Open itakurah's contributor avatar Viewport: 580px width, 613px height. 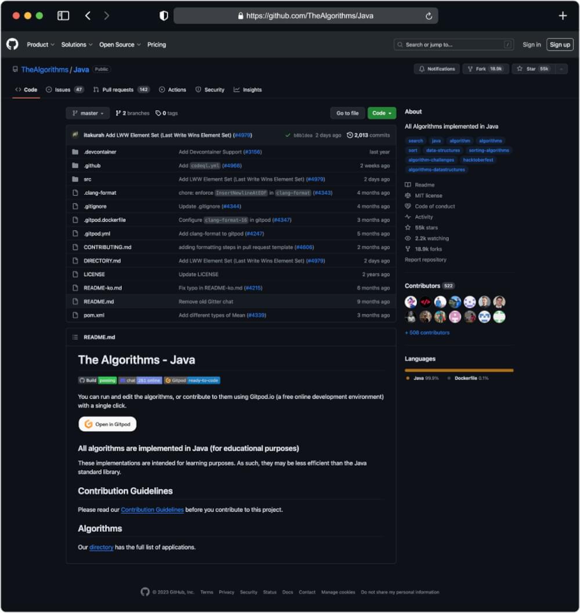[x=75, y=135]
